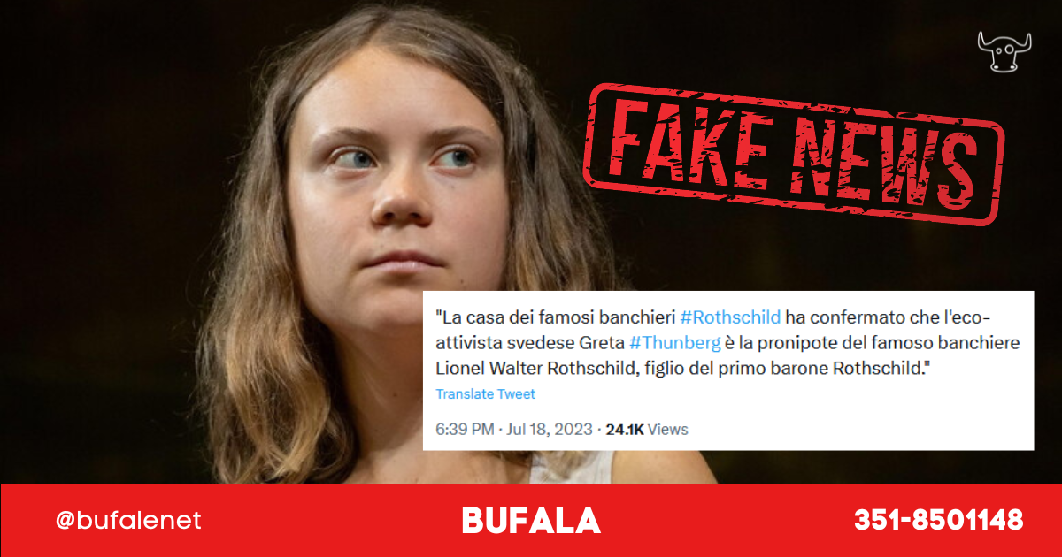Click the 24.1K Views counter

click(x=647, y=430)
